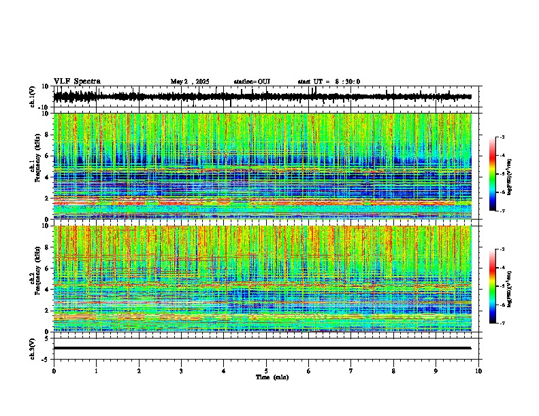
Task: Click time-axis tick label "4"
Action: [x=224, y=371]
